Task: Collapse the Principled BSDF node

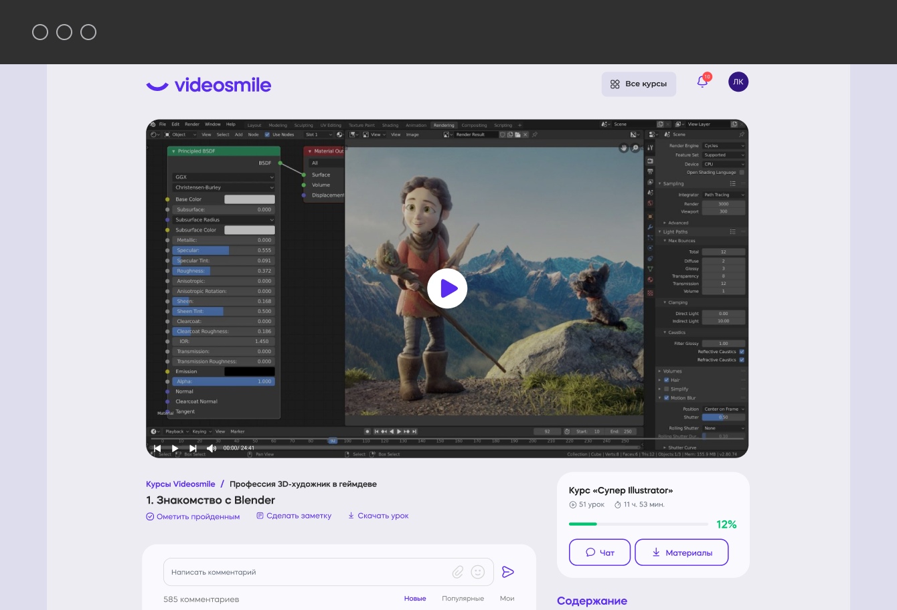Action: 174,151
